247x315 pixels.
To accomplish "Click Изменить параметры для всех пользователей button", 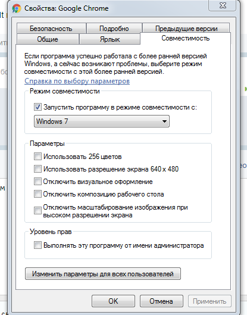I will pos(103,274).
